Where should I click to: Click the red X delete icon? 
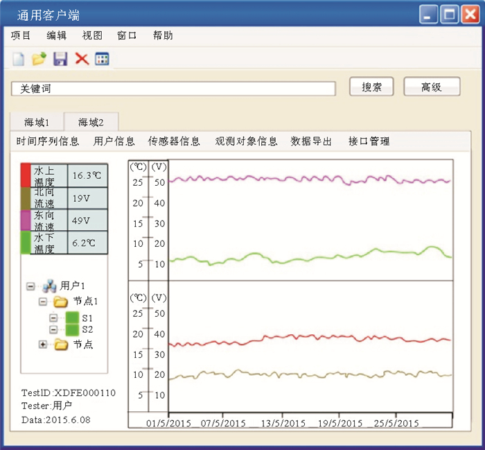coord(82,58)
